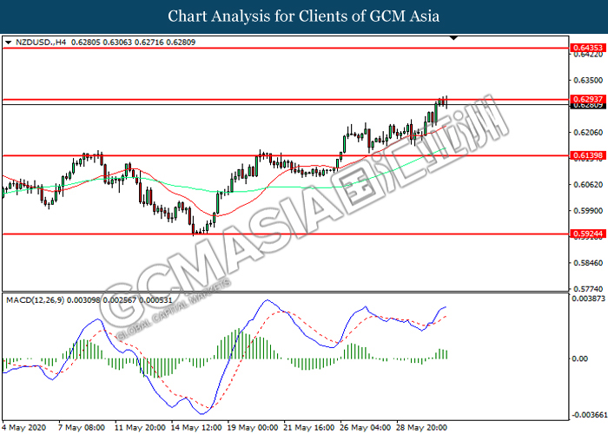Click the 0.59900 price axis value

tap(588, 211)
